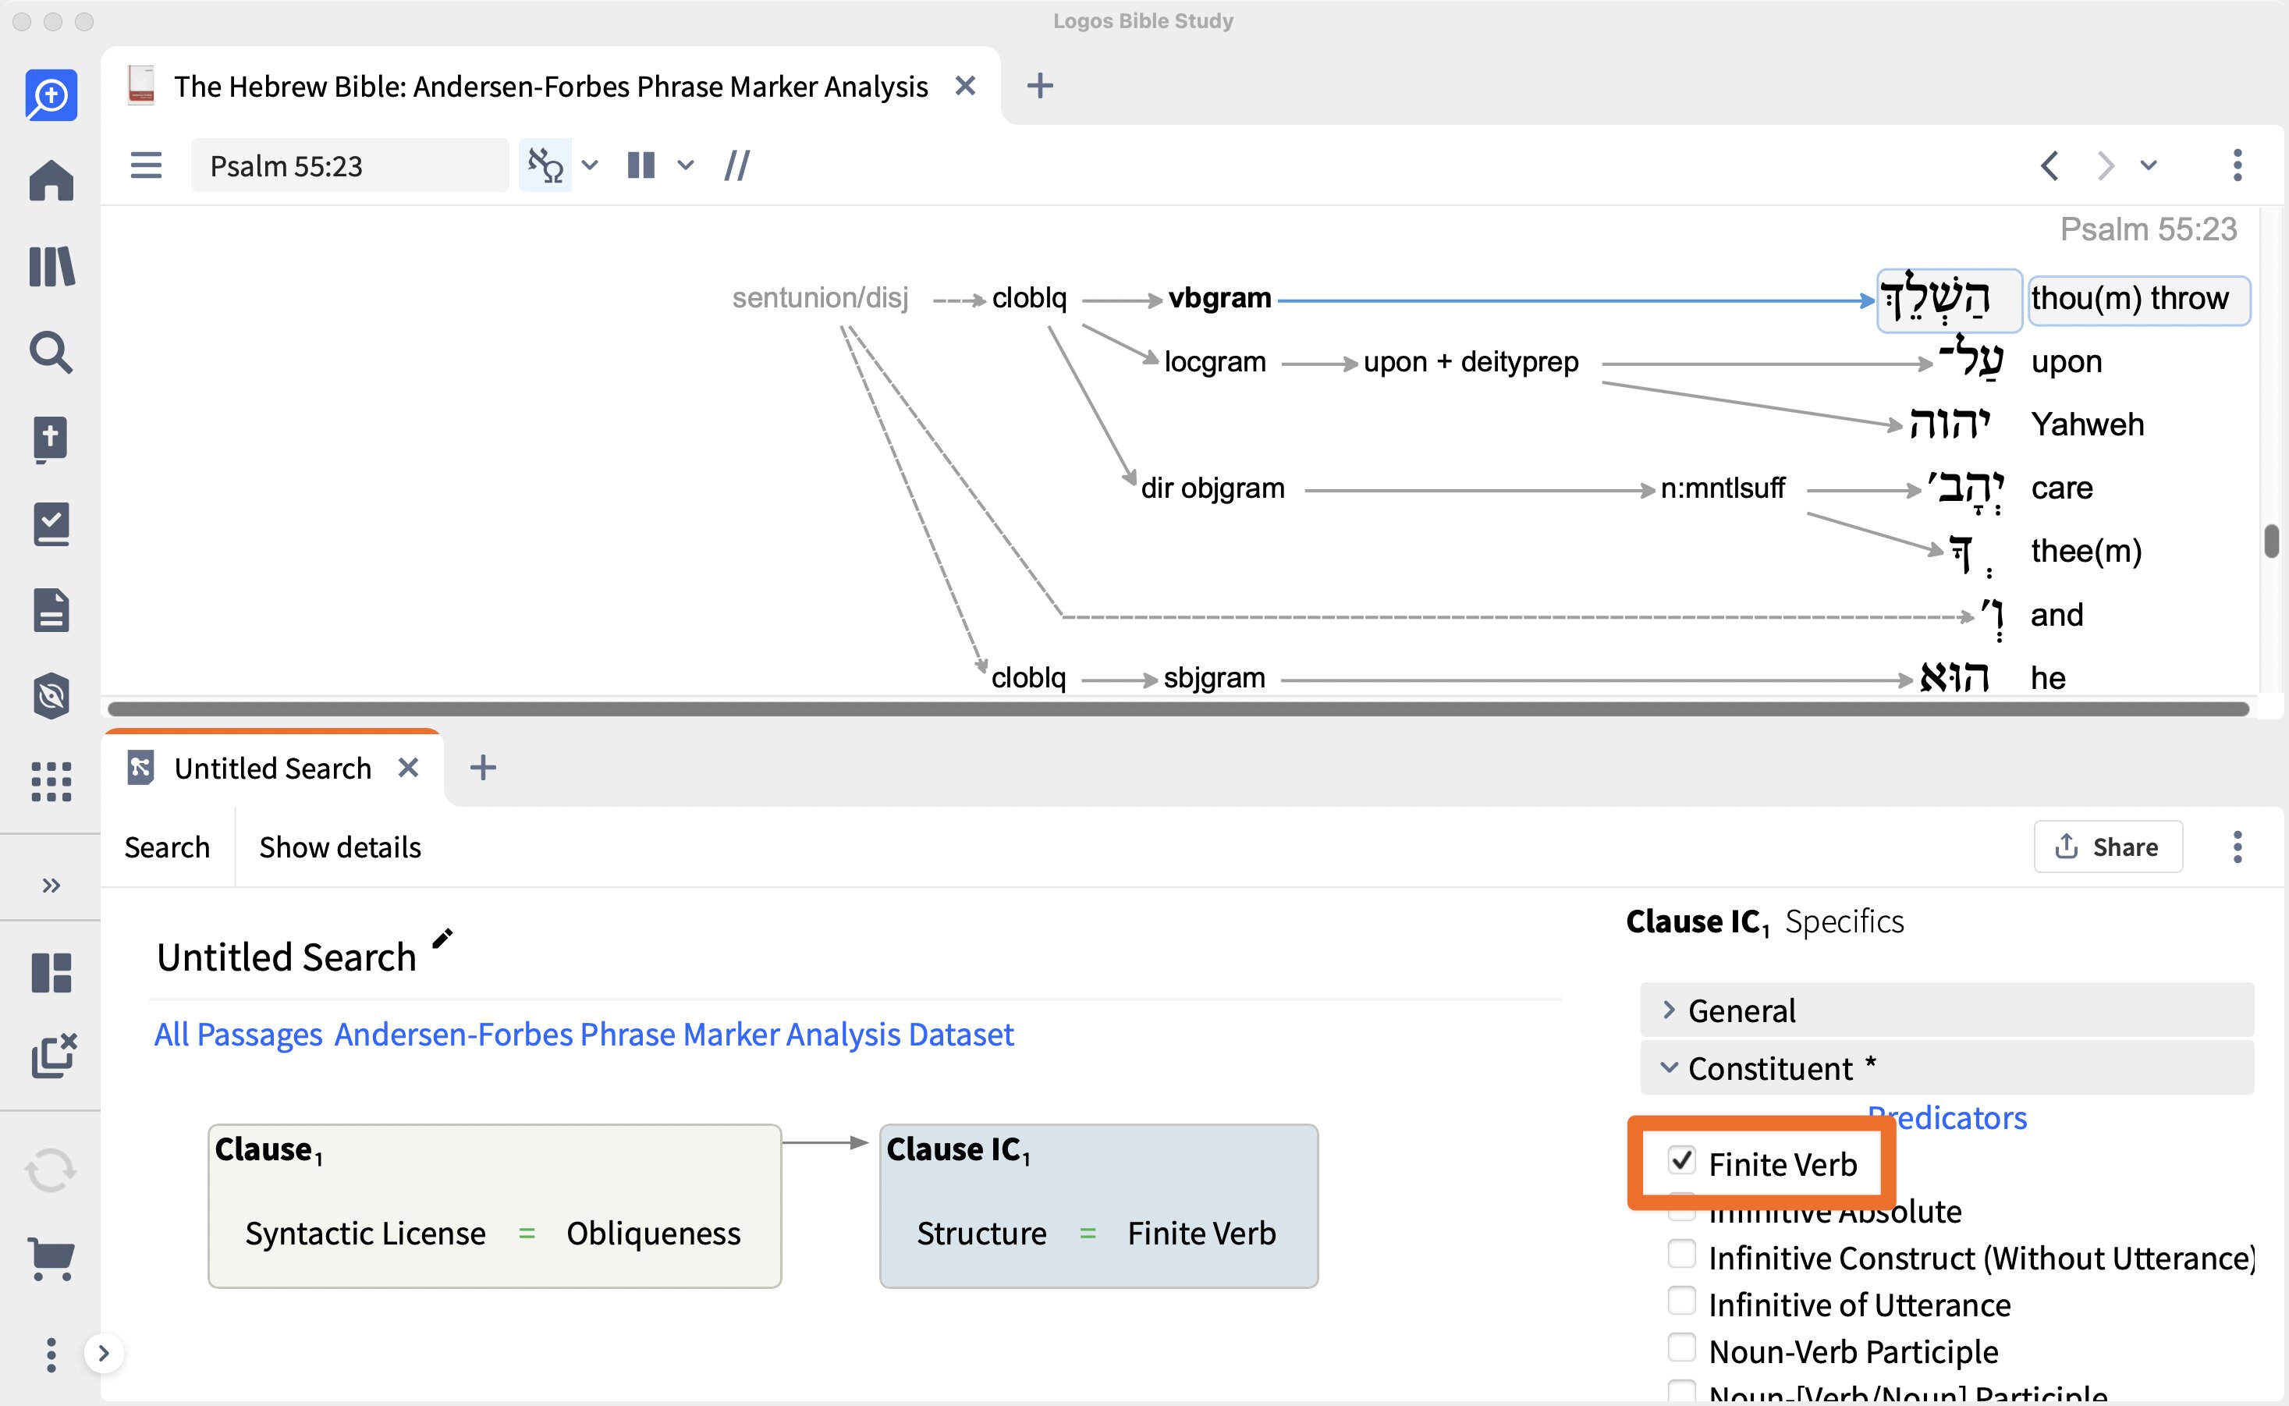Screen dimensions: 2289x1406
Task: Open the shopping cart store icon
Action: pyautogui.click(x=51, y=1259)
